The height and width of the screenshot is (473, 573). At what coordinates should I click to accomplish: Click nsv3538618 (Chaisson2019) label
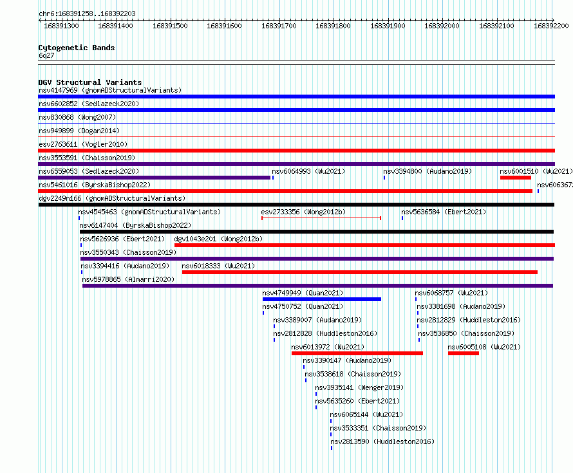[x=353, y=374]
